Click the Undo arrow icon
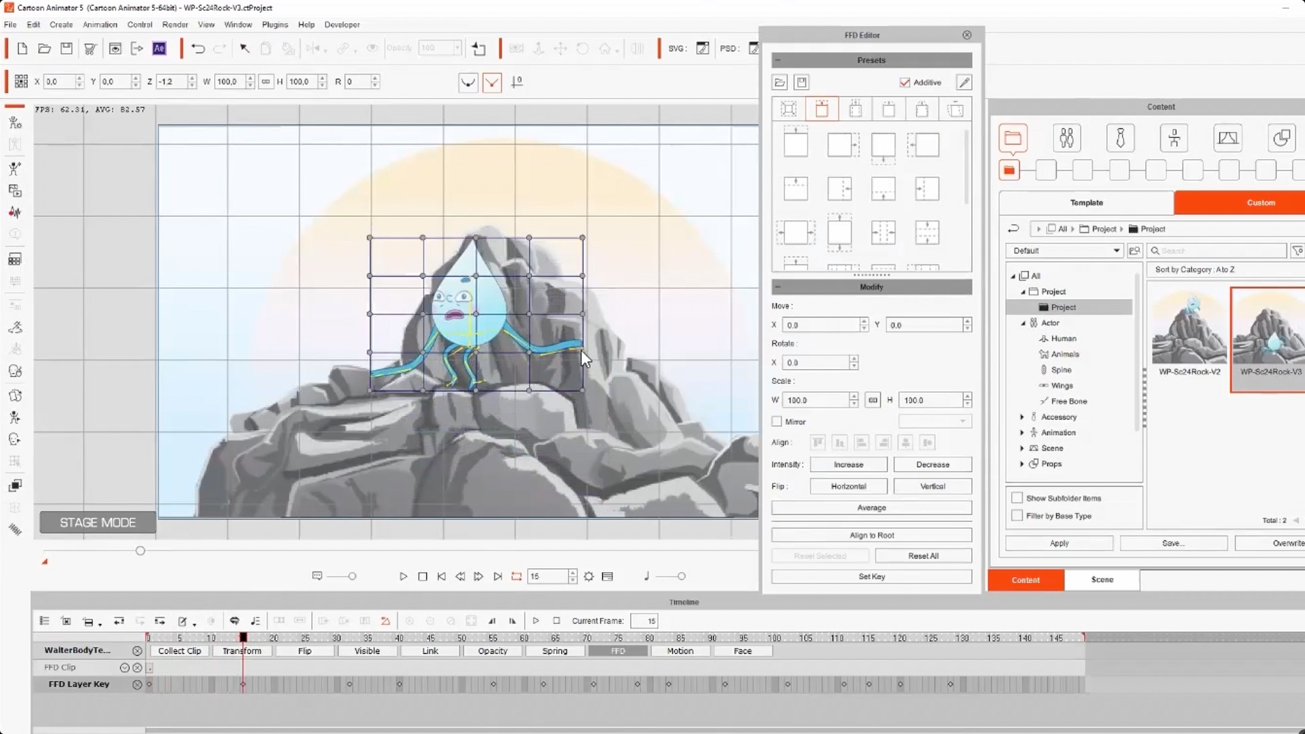Image resolution: width=1305 pixels, height=734 pixels. (198, 48)
